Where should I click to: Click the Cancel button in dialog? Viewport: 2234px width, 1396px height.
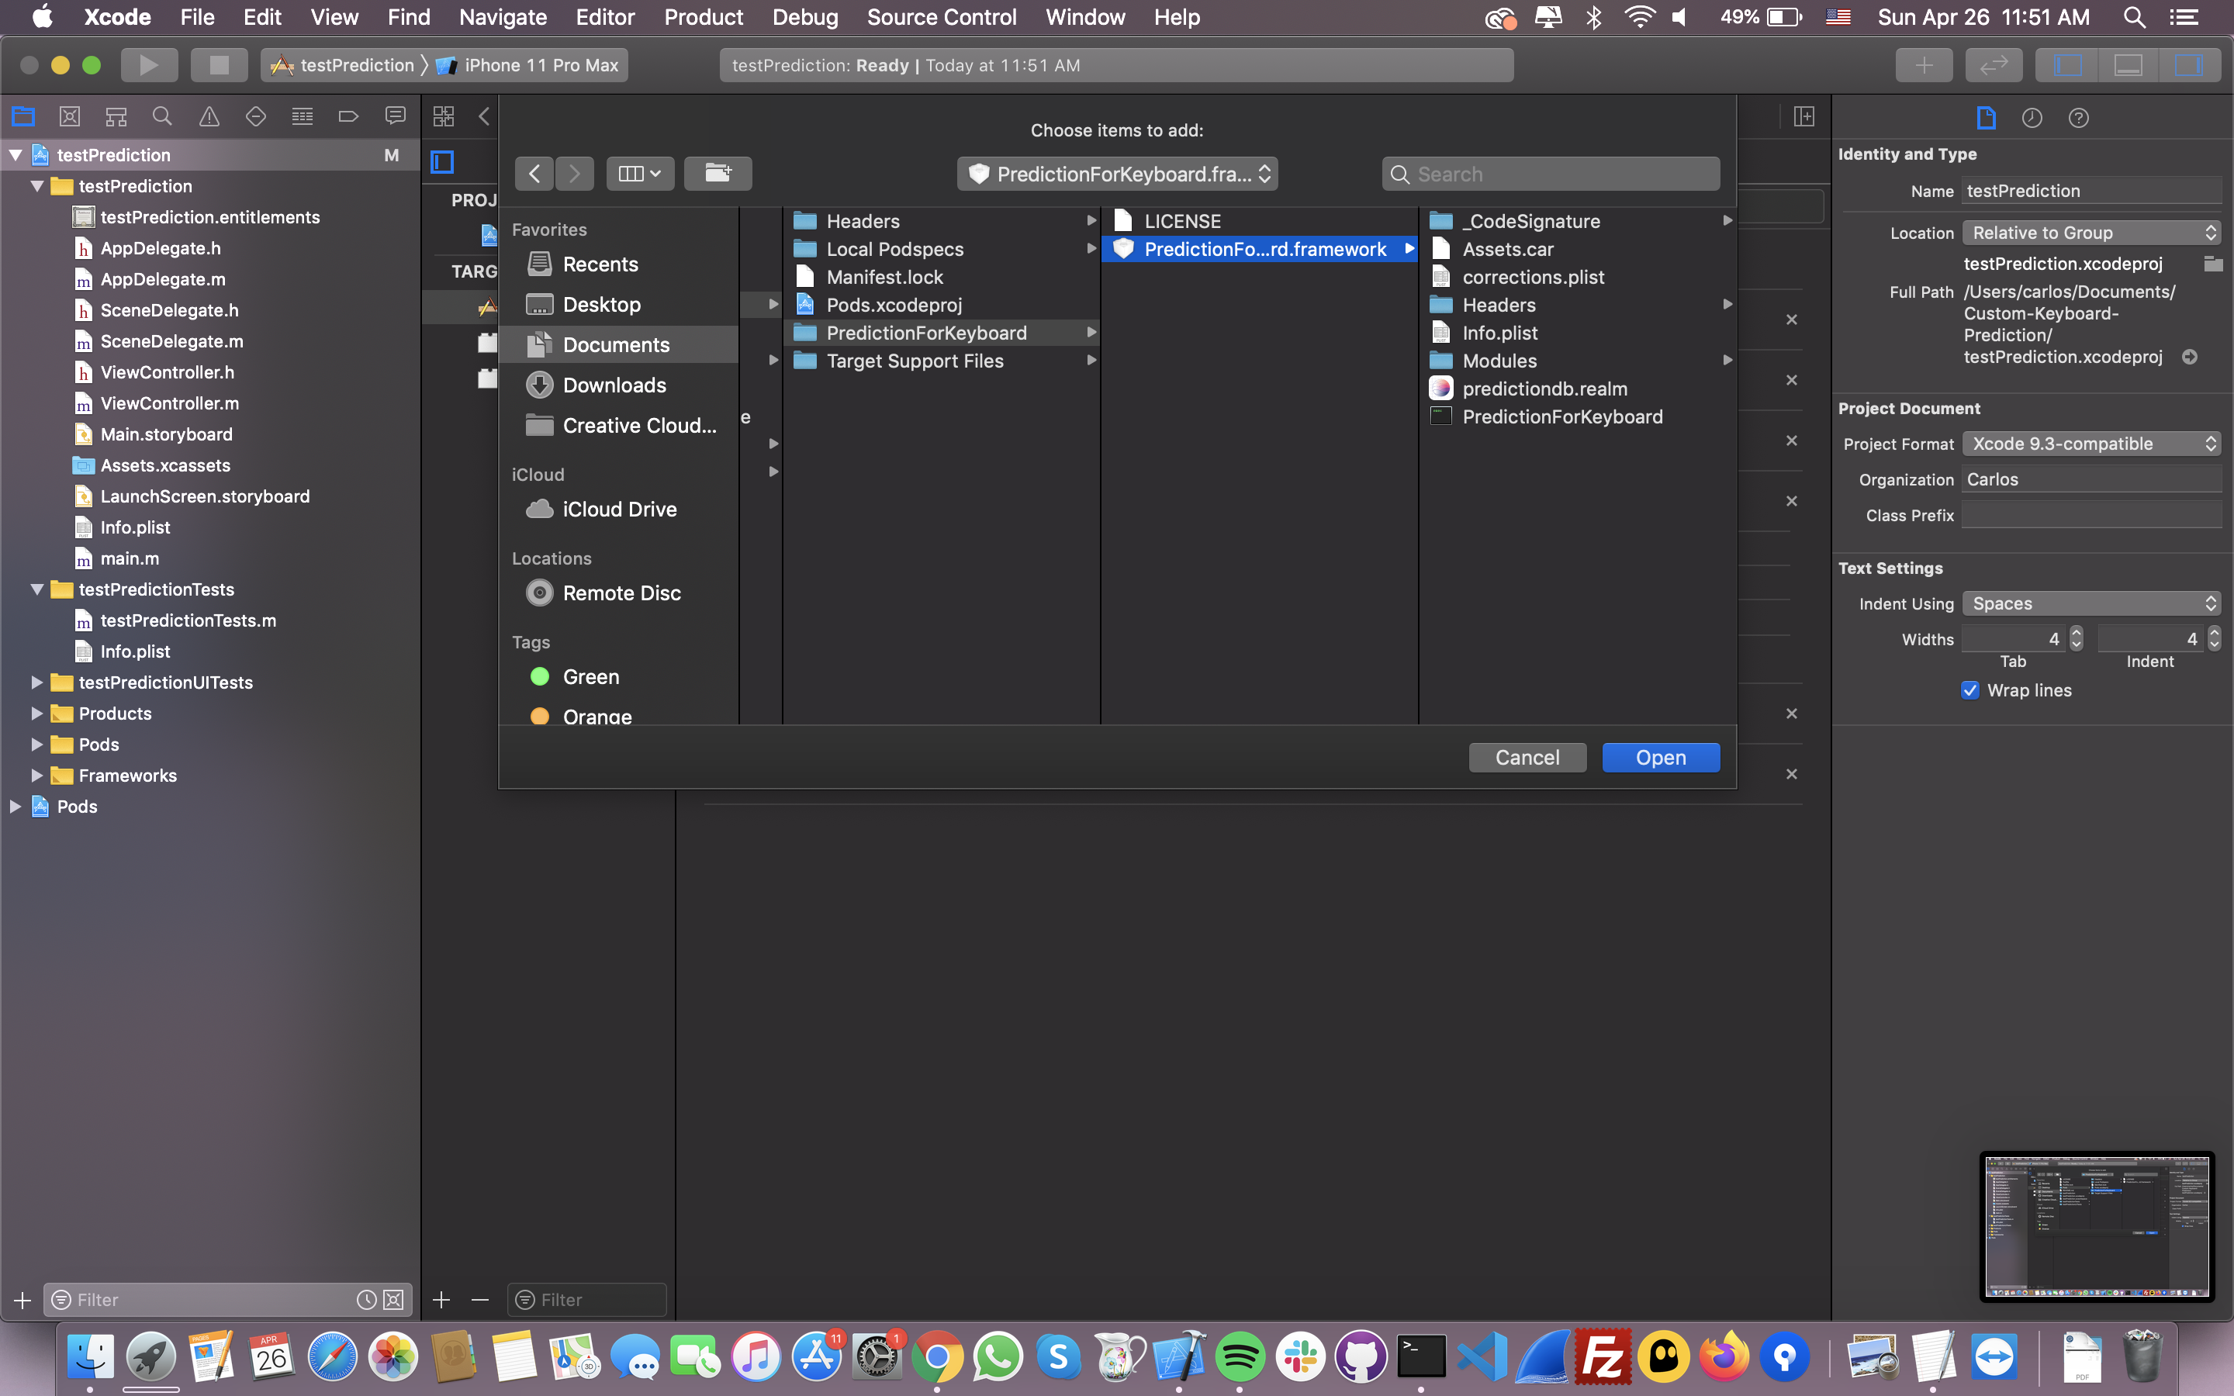point(1527,757)
